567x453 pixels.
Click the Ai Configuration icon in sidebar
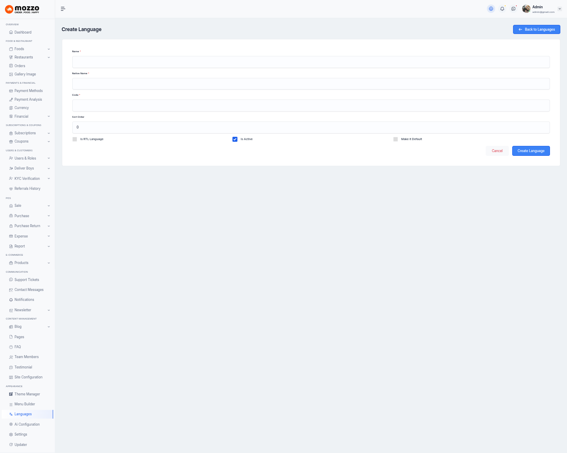point(11,424)
